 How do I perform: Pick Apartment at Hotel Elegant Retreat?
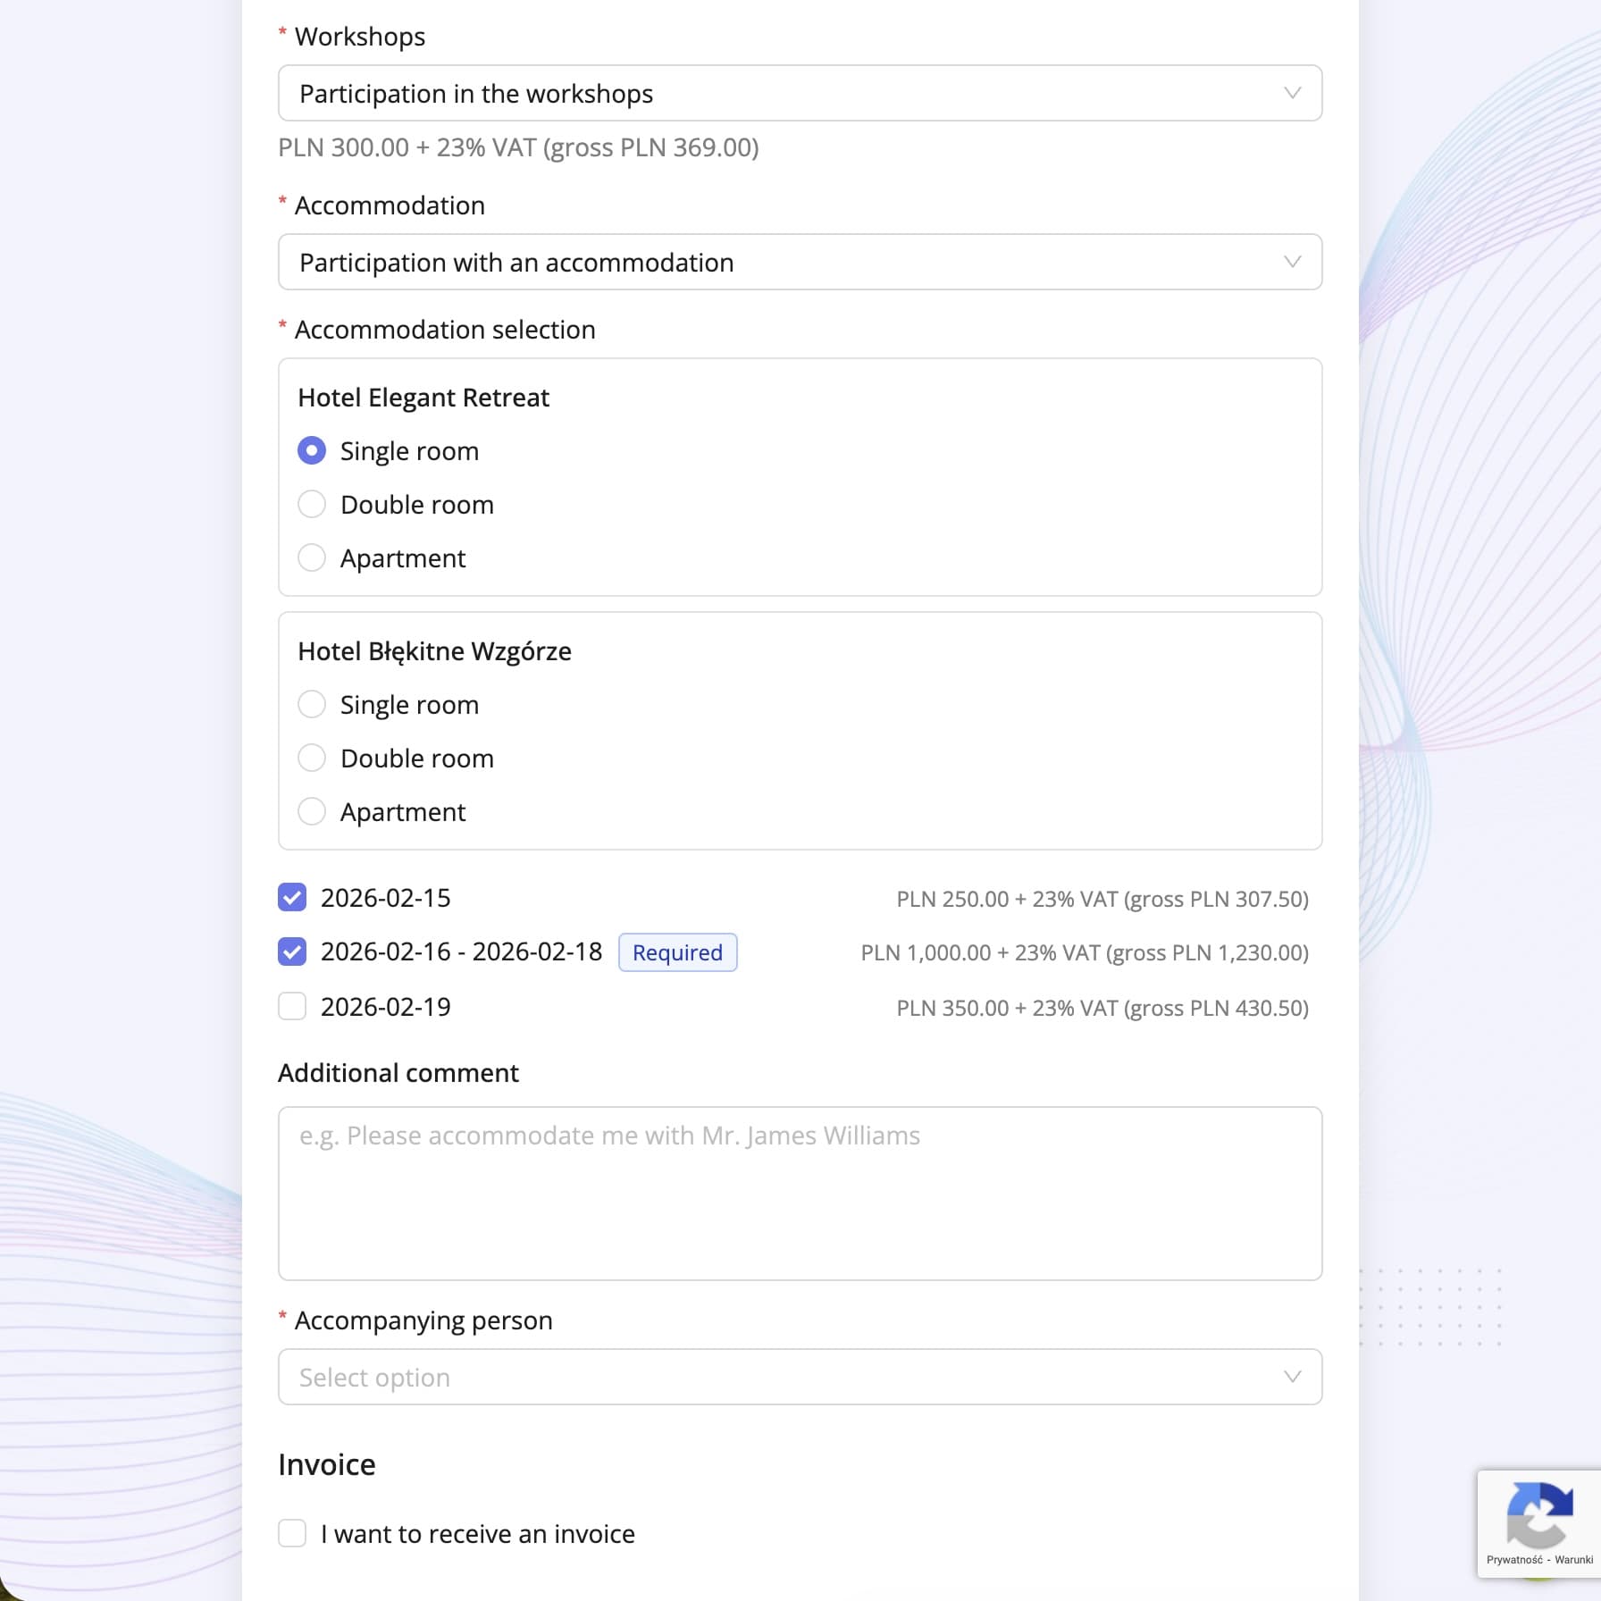pyautogui.click(x=312, y=557)
